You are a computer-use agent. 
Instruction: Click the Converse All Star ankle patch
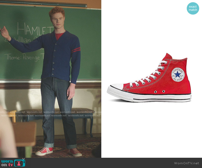pos(178,75)
